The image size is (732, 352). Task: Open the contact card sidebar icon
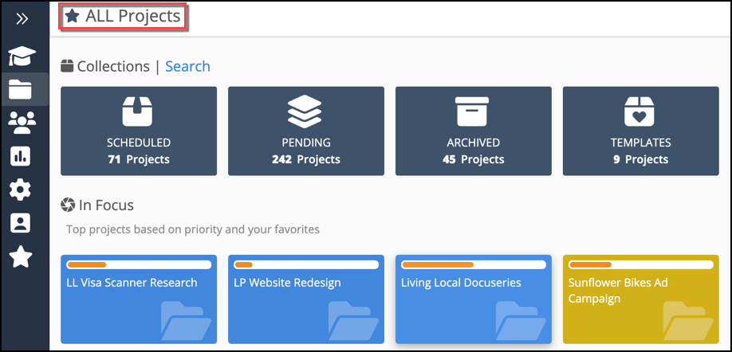click(x=21, y=223)
